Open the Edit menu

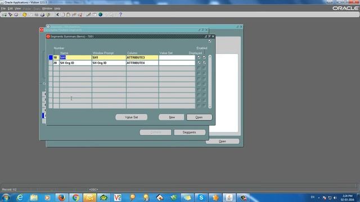click(x=10, y=8)
